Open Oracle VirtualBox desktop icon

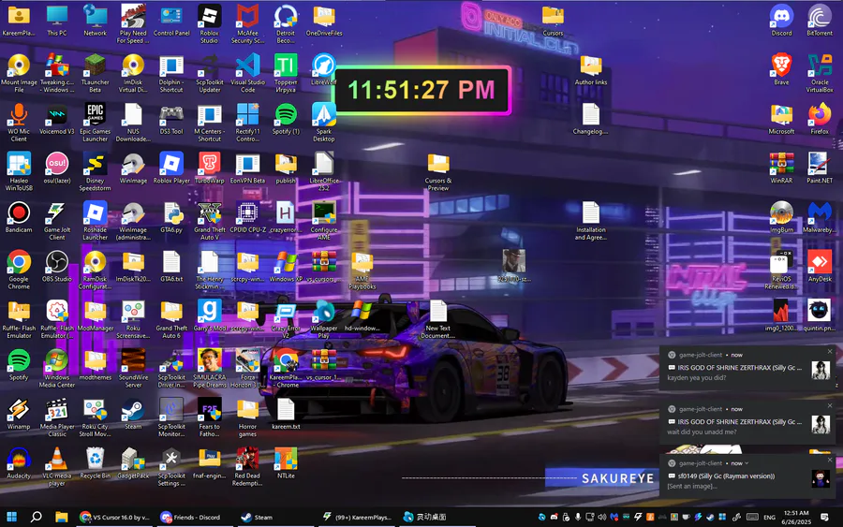pyautogui.click(x=820, y=73)
